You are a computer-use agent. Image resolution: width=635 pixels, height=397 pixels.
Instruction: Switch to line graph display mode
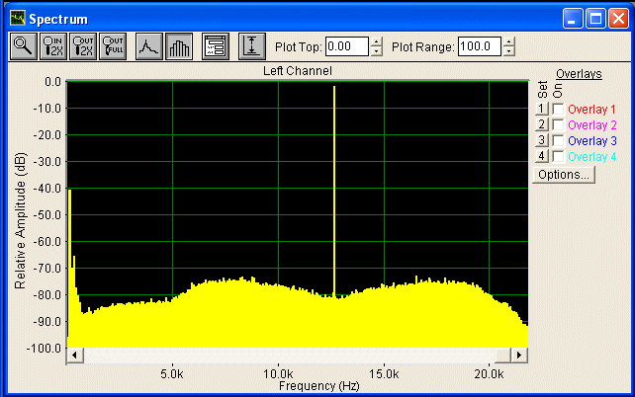[148, 46]
